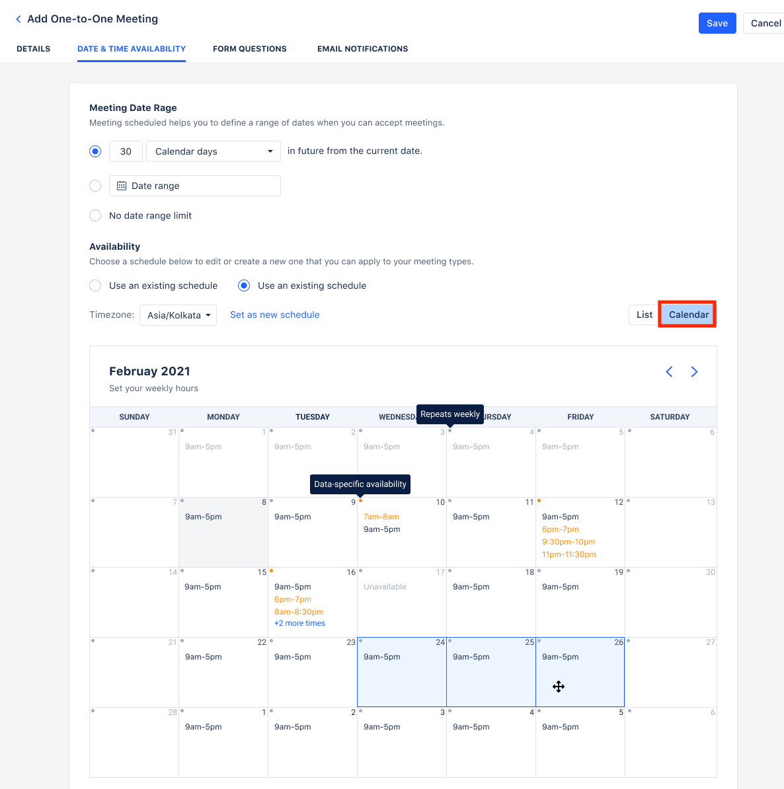
Task: Click the 30 days number field
Action: click(126, 151)
